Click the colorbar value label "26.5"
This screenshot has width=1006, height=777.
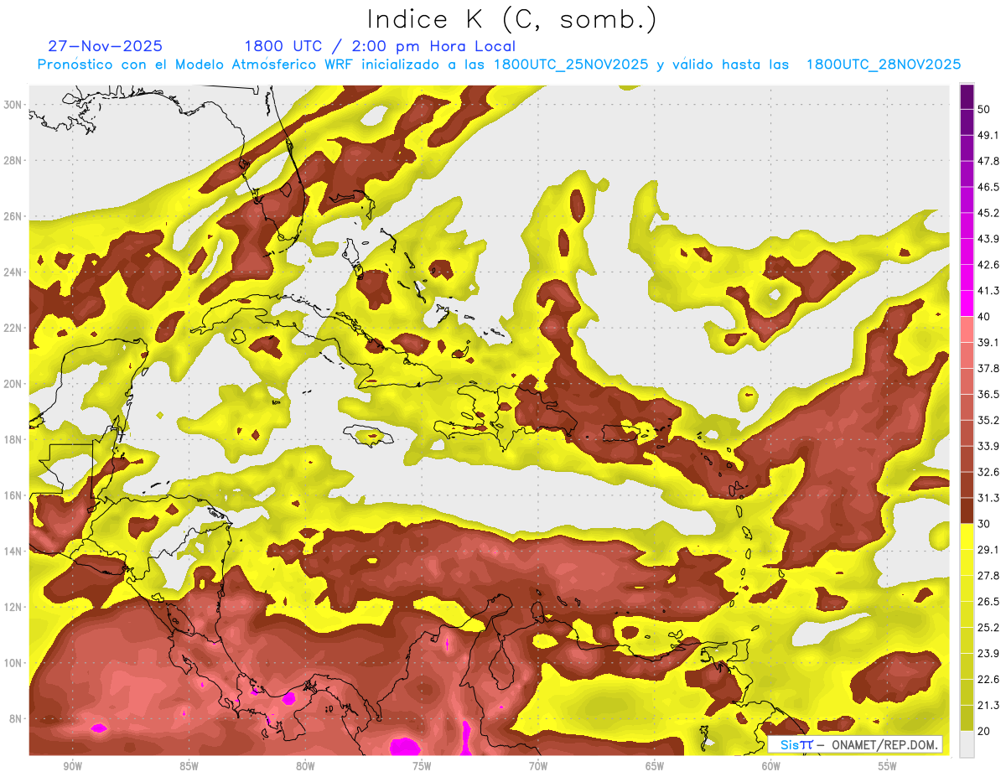[x=988, y=602]
